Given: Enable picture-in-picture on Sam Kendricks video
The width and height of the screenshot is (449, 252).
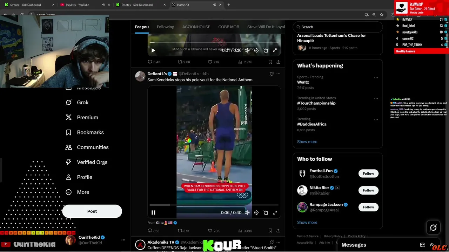Looking at the screenshot, I should [266, 212].
